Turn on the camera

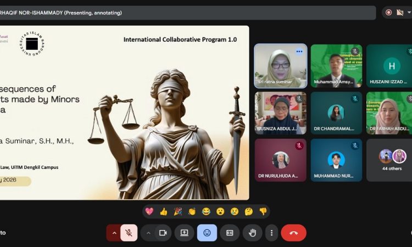(163, 233)
